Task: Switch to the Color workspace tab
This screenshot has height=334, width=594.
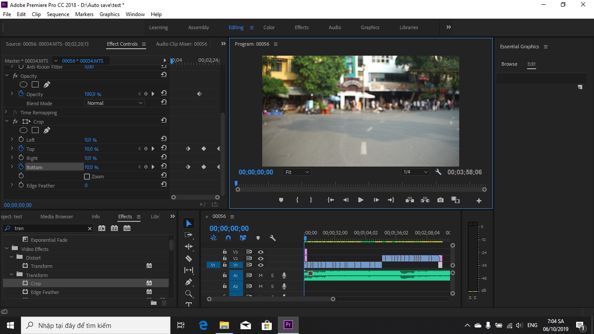Action: click(x=269, y=27)
